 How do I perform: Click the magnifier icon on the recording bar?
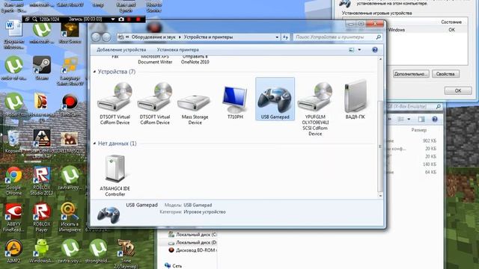pos(34,19)
